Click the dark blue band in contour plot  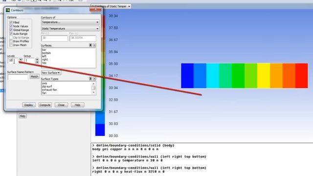click(187, 76)
